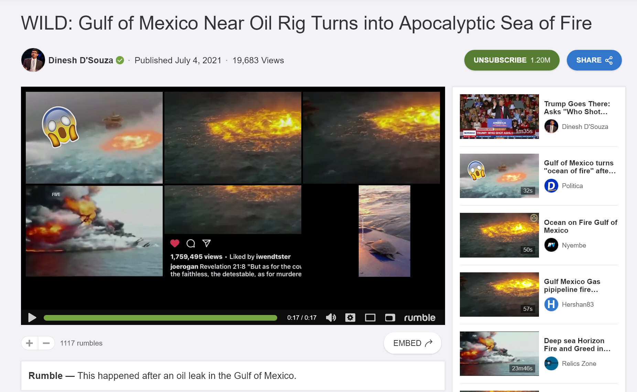
Task: Click the Hershan83 channel avatar
Action: pyautogui.click(x=551, y=304)
